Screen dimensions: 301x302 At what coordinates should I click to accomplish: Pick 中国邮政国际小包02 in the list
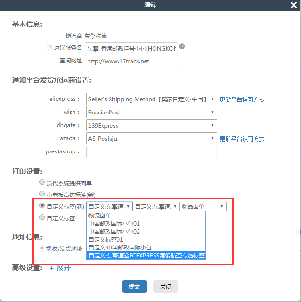click(114, 232)
